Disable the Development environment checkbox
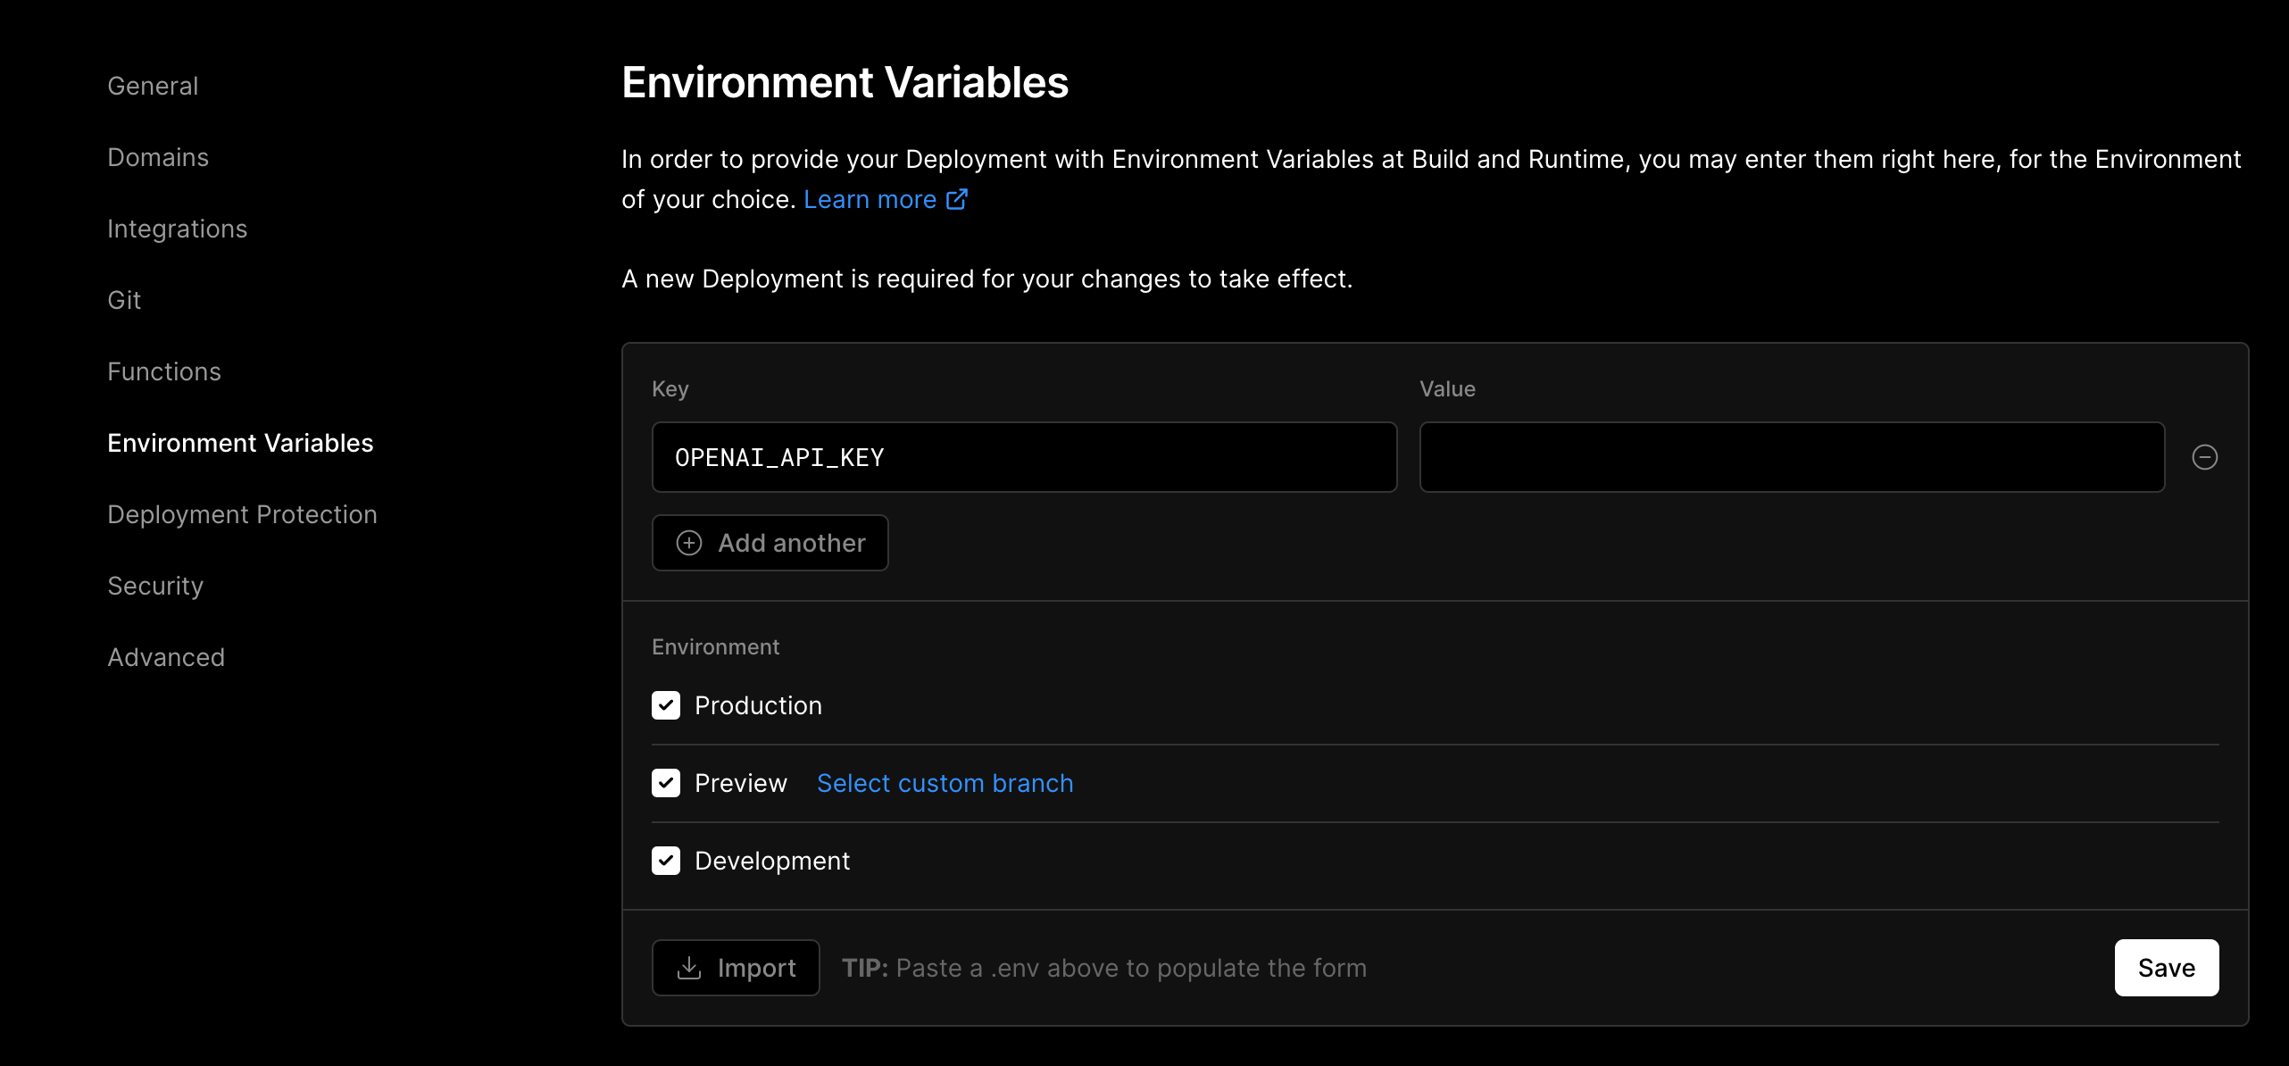This screenshot has height=1066, width=2289. click(666, 861)
